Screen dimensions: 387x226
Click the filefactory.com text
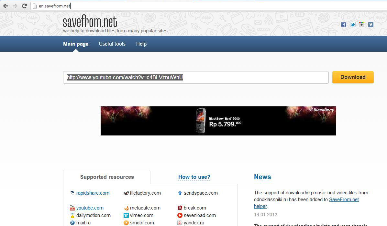[x=145, y=193]
